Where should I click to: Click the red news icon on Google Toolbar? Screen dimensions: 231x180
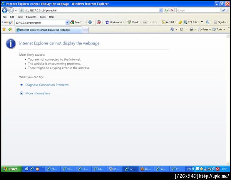(99, 22)
